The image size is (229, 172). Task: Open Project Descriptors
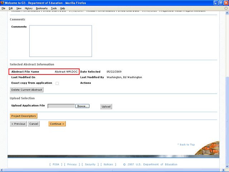(x=24, y=116)
